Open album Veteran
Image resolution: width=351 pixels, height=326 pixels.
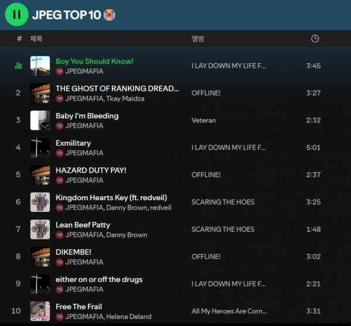click(204, 121)
